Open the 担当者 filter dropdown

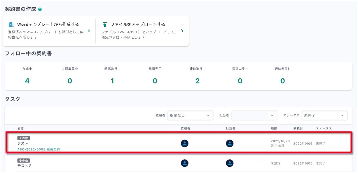click(x=254, y=115)
